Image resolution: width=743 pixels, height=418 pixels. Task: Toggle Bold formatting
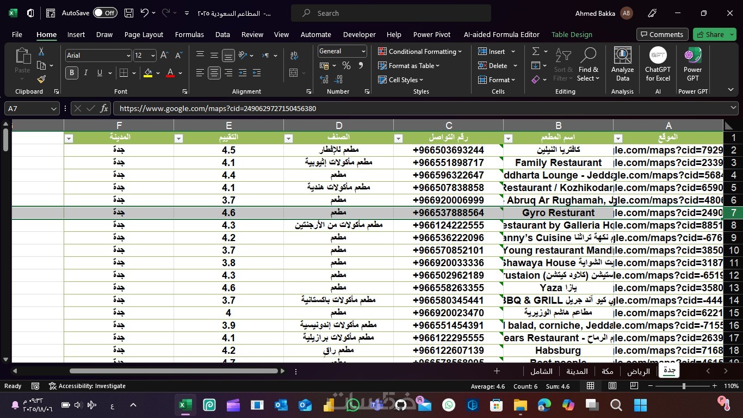point(72,73)
